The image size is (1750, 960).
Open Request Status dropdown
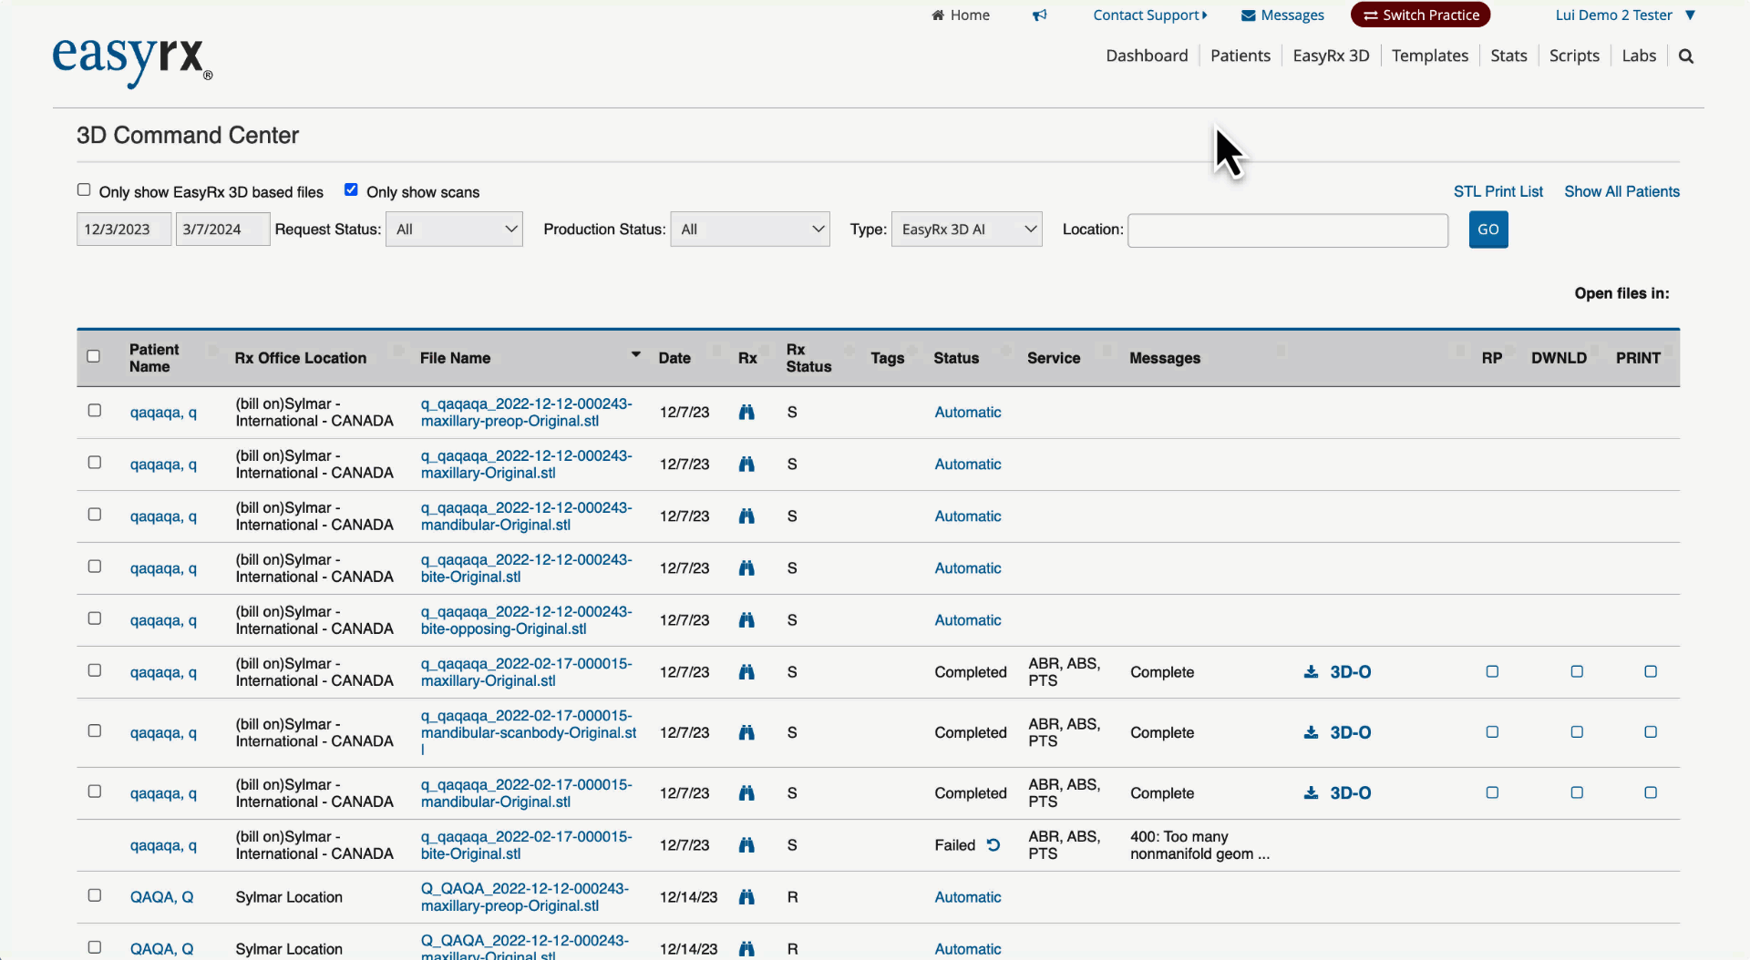click(454, 230)
